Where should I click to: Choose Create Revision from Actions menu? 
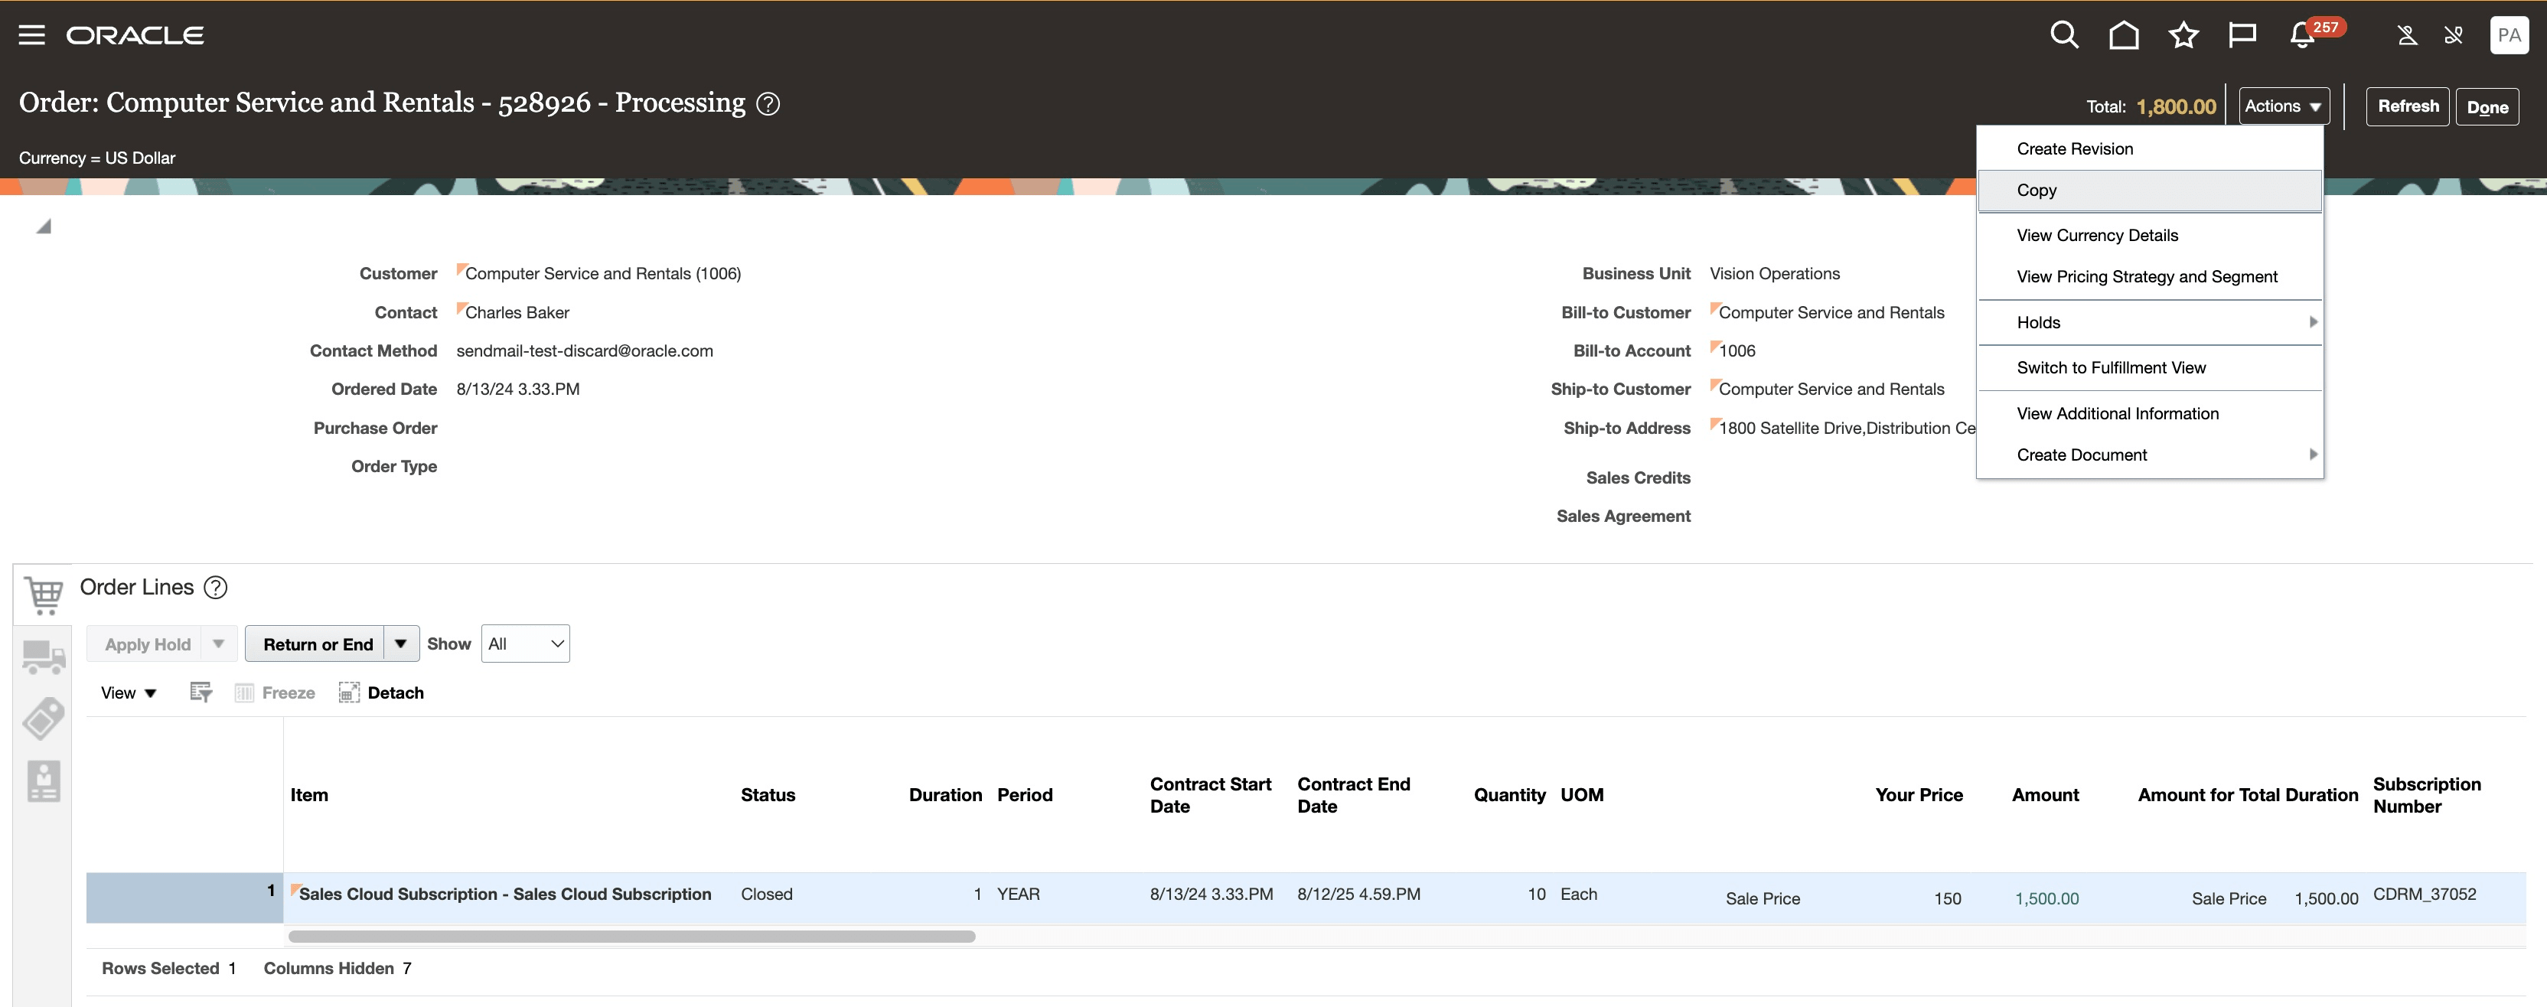[2150, 149]
